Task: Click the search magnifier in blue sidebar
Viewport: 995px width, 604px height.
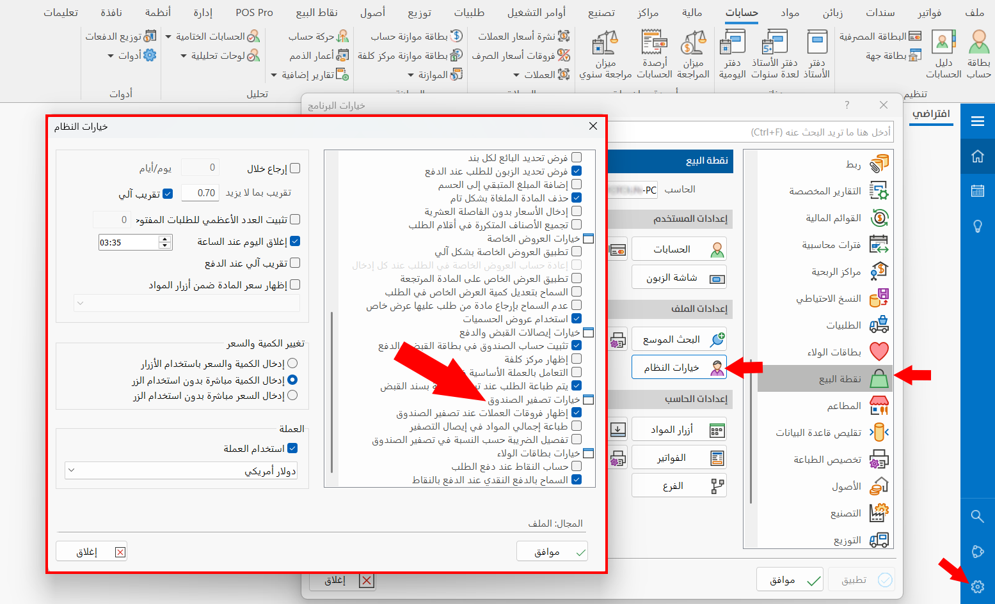Action: [x=977, y=516]
